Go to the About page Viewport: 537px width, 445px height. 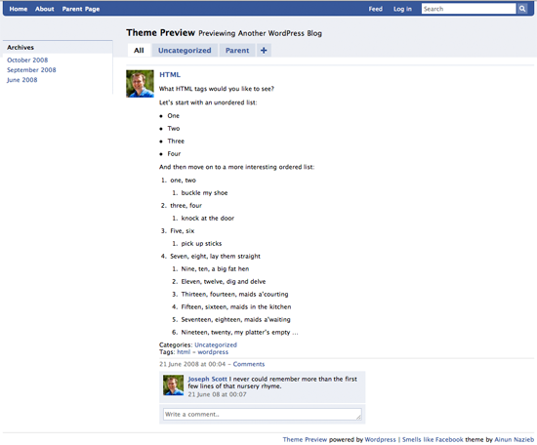(x=45, y=9)
